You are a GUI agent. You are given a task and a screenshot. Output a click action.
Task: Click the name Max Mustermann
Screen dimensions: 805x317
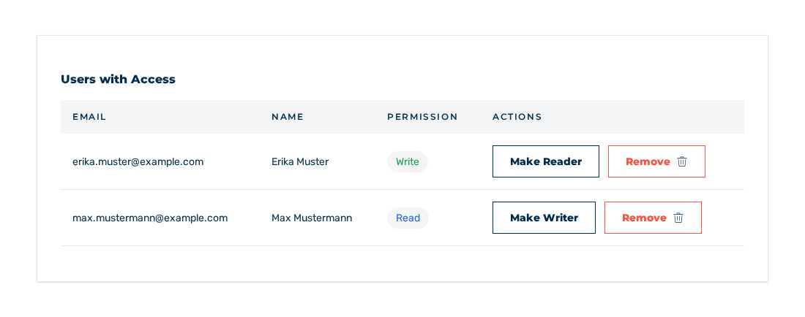point(312,218)
